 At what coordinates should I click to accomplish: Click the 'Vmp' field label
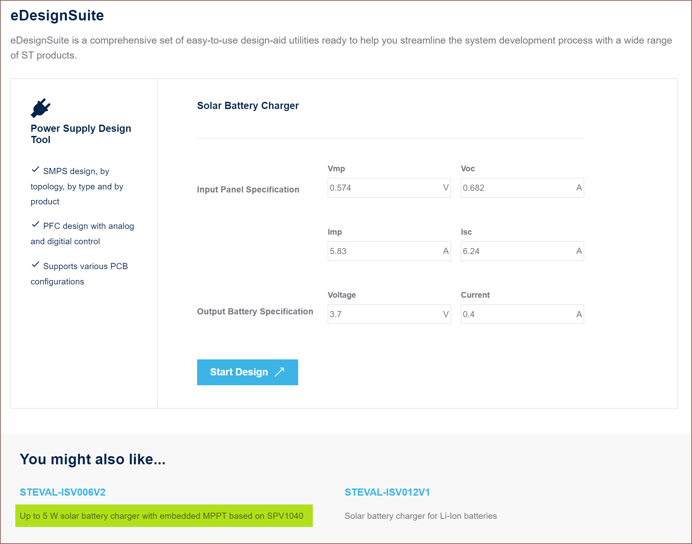click(336, 169)
